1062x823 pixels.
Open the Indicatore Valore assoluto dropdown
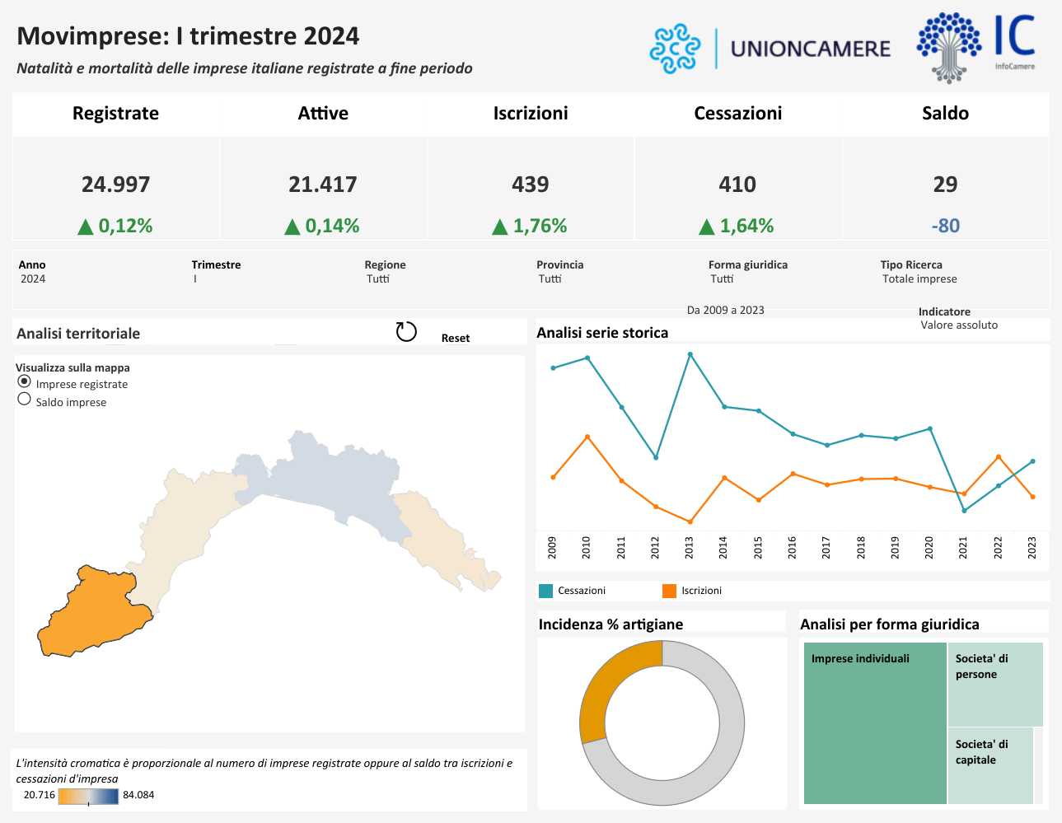(958, 325)
